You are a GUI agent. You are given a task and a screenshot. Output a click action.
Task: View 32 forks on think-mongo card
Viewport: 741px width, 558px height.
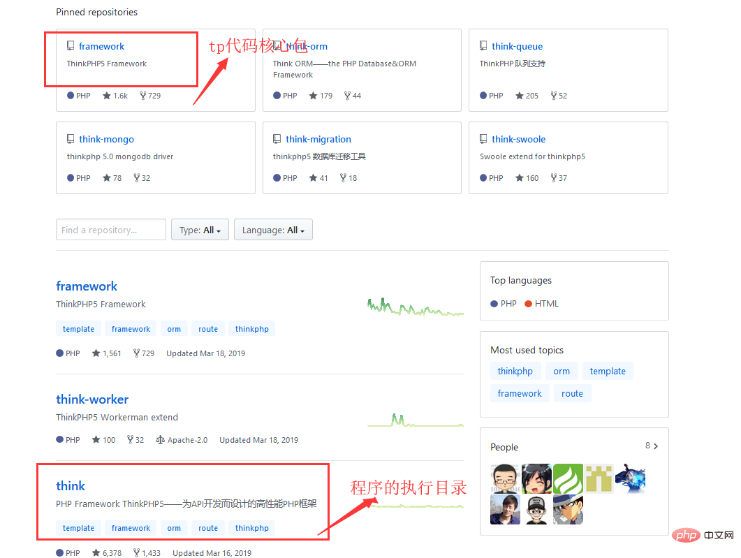tap(142, 178)
